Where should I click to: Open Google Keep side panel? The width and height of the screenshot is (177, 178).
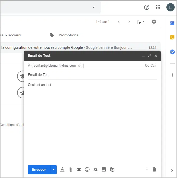(172, 37)
